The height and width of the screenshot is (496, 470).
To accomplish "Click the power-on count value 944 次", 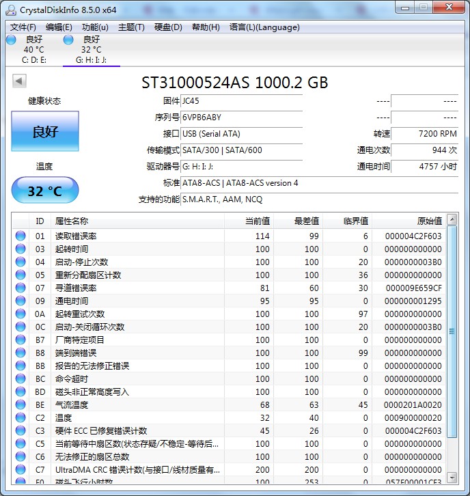I will click(424, 150).
